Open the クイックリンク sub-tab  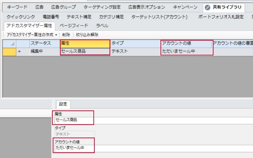(x=21, y=17)
